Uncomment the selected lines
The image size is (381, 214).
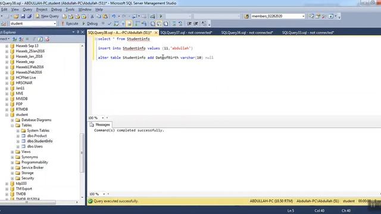180,24
